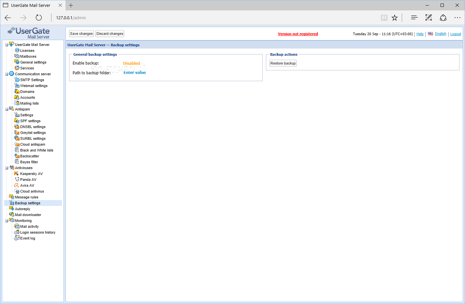Click the Kaspersky AV icon
Viewport: 465px width, 304px height.
tap(17, 173)
